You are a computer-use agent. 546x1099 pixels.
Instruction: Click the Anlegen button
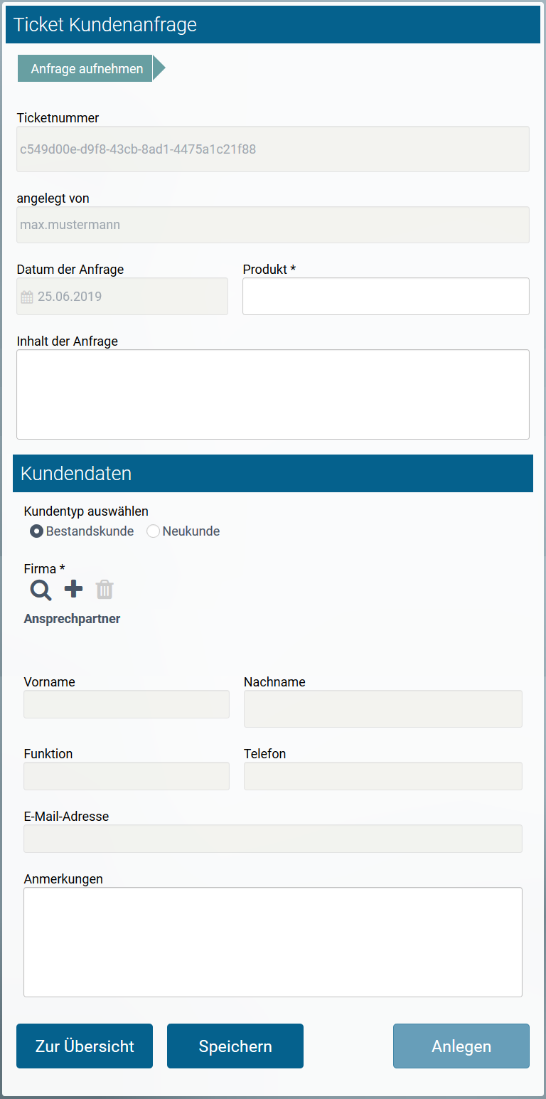tap(461, 1046)
